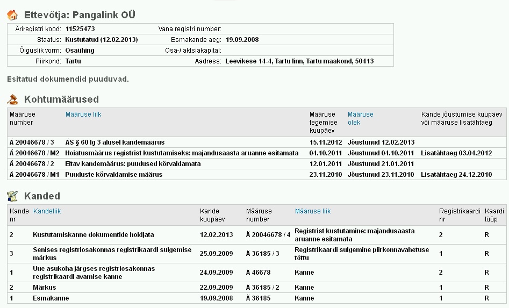Image resolution: width=509 pixels, height=308 pixels.
Task: Click ruling number Ä 36185 / 2
Action: coord(263,287)
